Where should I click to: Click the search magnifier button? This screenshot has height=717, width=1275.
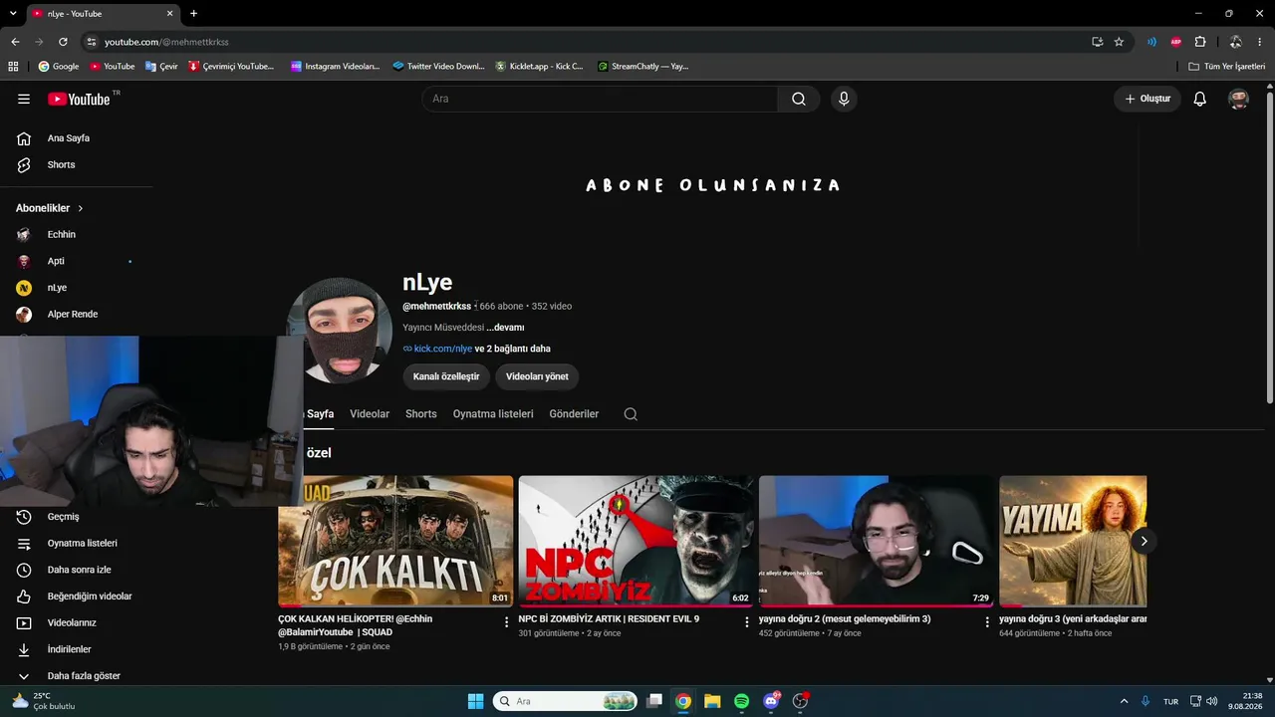click(x=799, y=99)
